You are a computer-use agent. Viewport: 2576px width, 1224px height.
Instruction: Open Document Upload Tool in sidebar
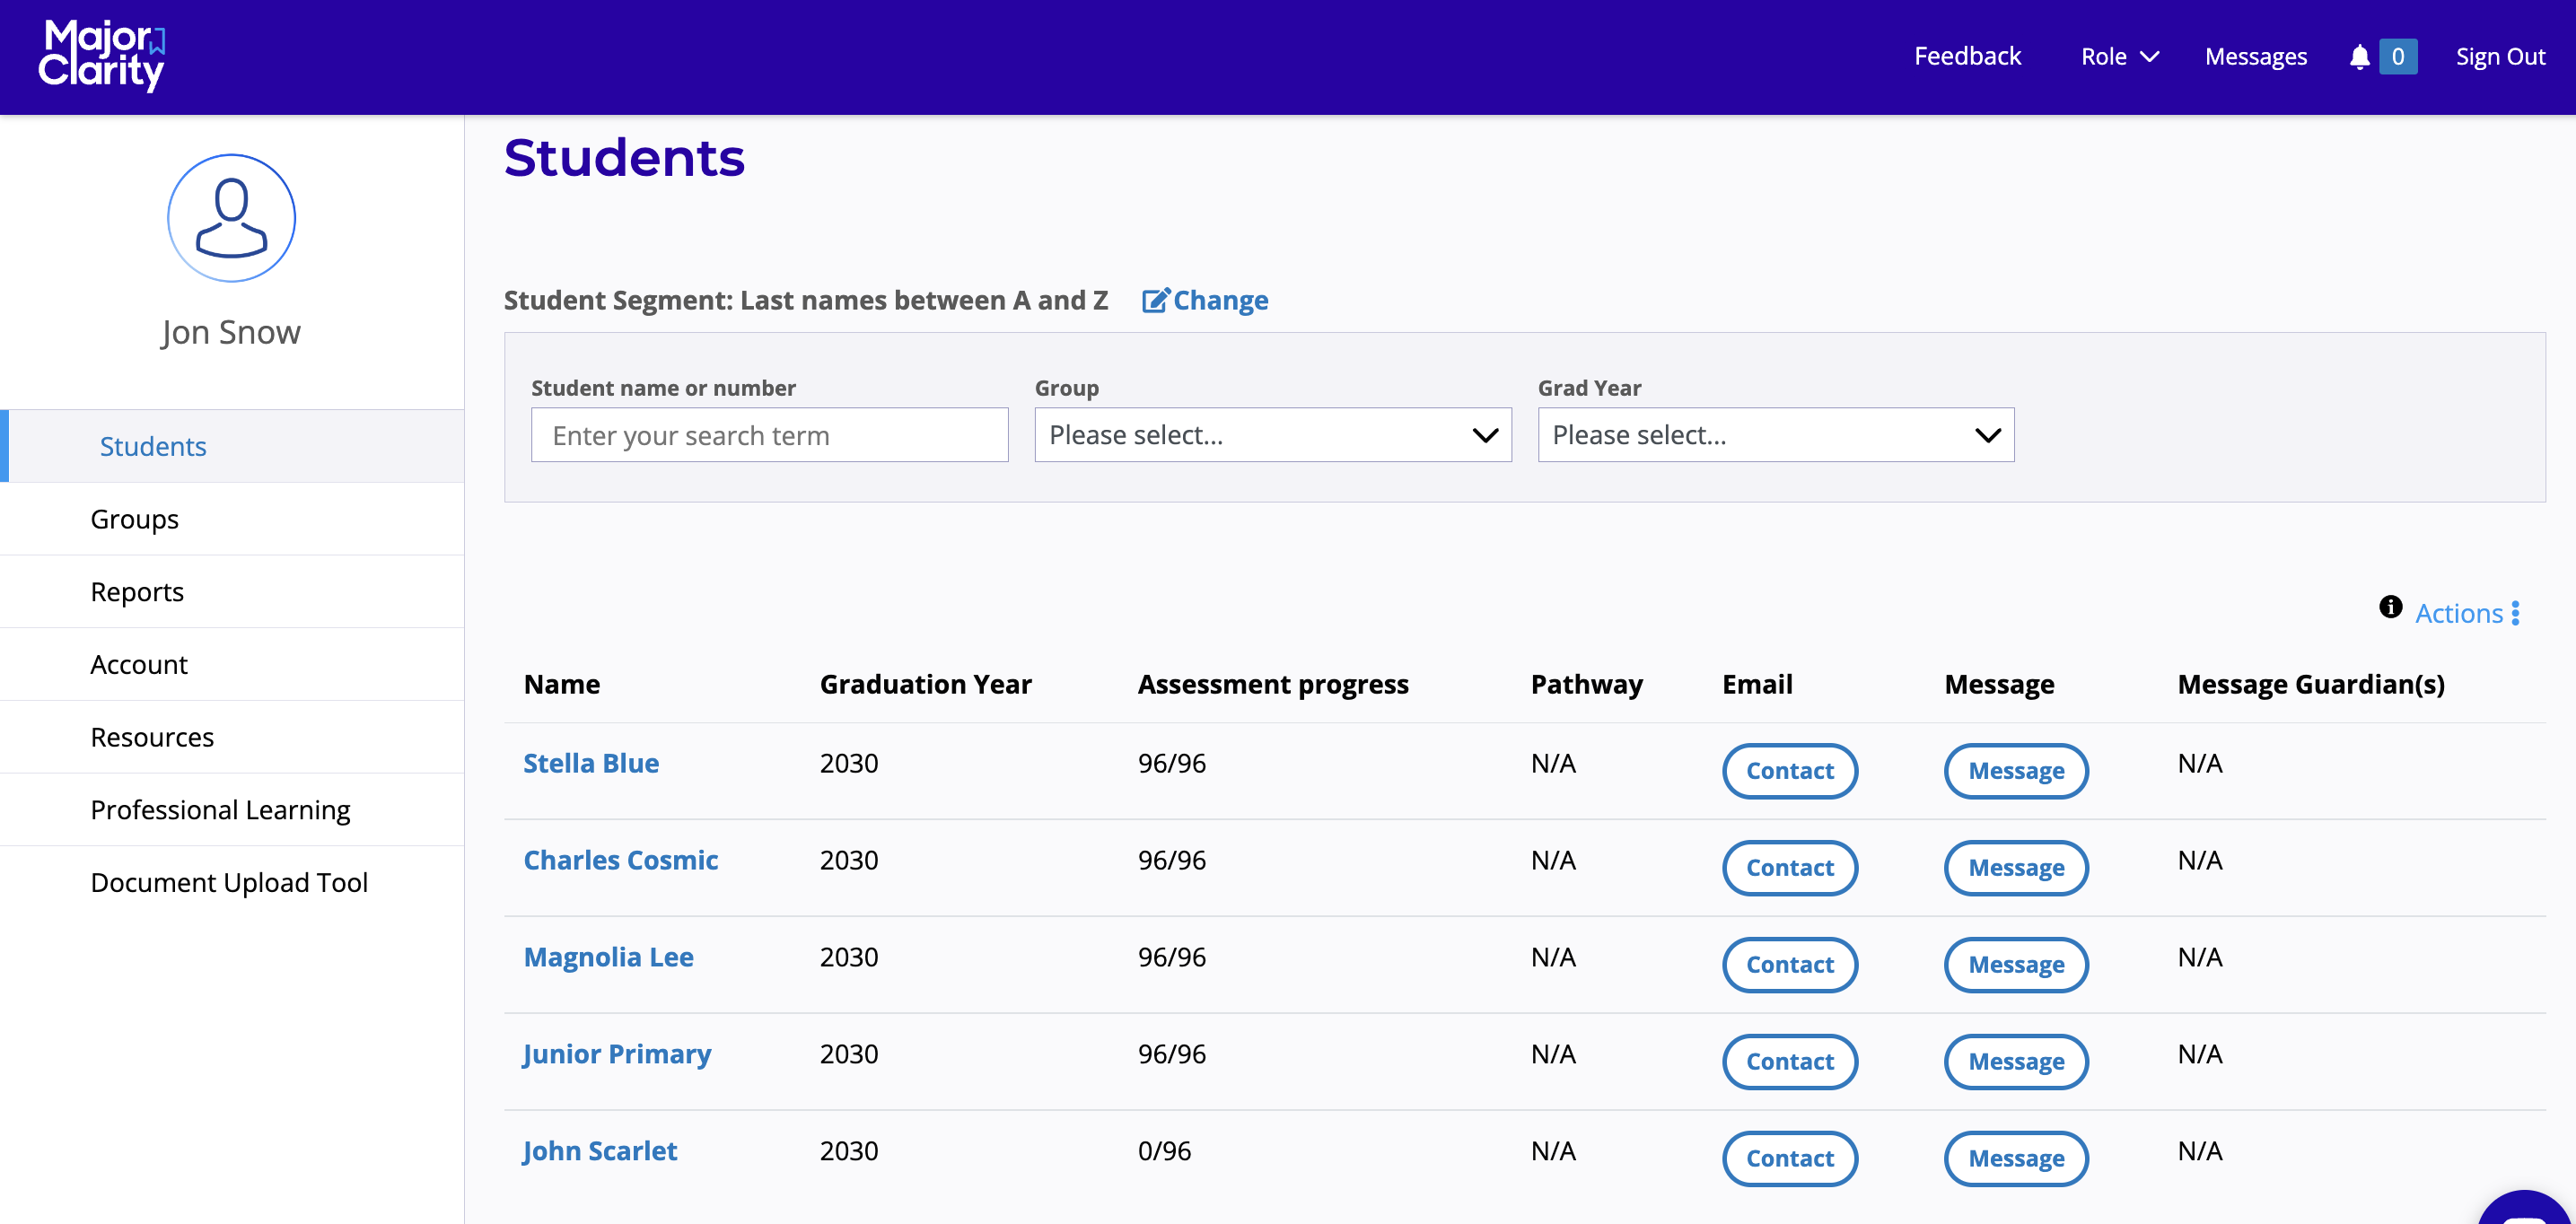229,882
